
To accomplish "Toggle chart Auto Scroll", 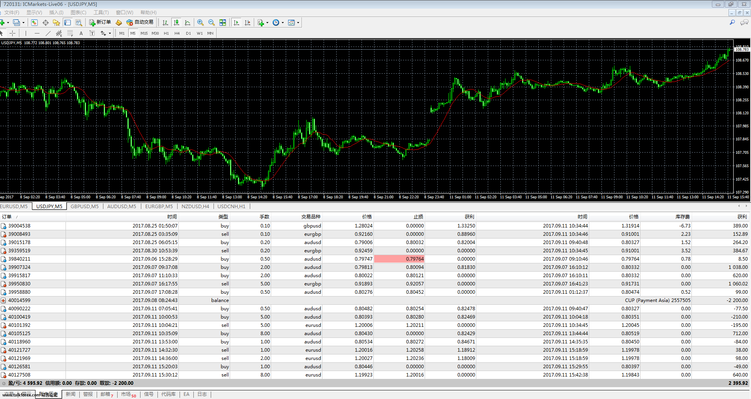I will tap(236, 22).
